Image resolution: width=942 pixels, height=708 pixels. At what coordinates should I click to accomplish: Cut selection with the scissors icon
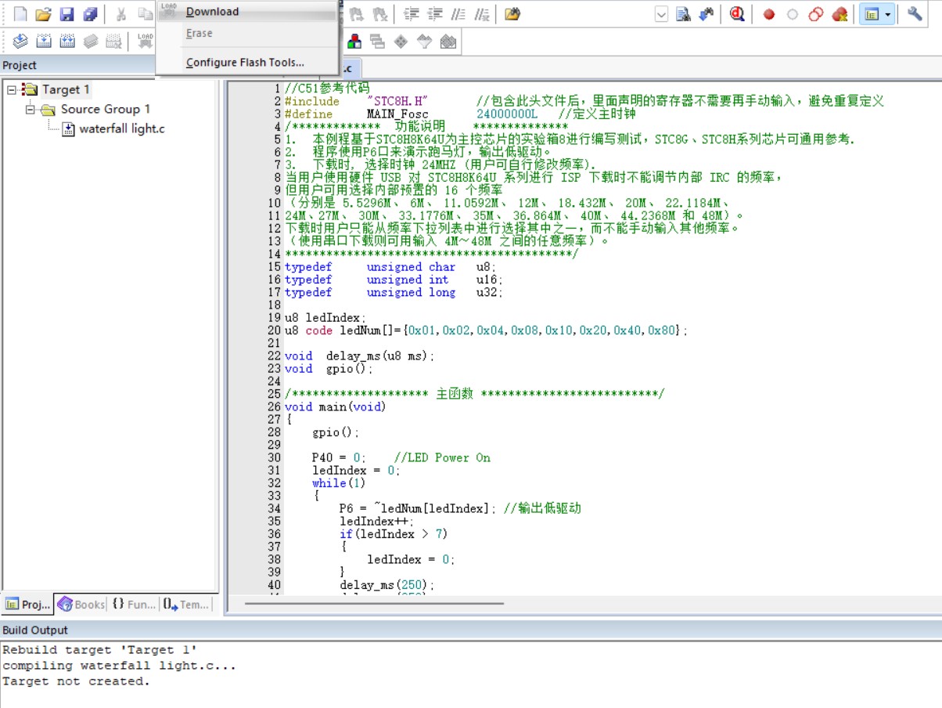click(121, 14)
